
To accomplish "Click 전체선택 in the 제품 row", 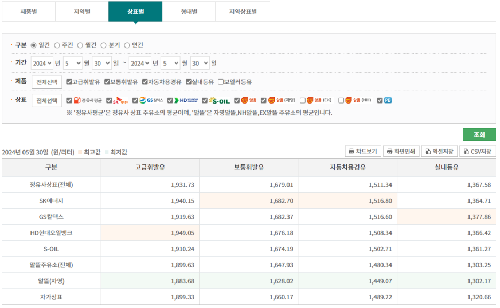I will pos(47,82).
